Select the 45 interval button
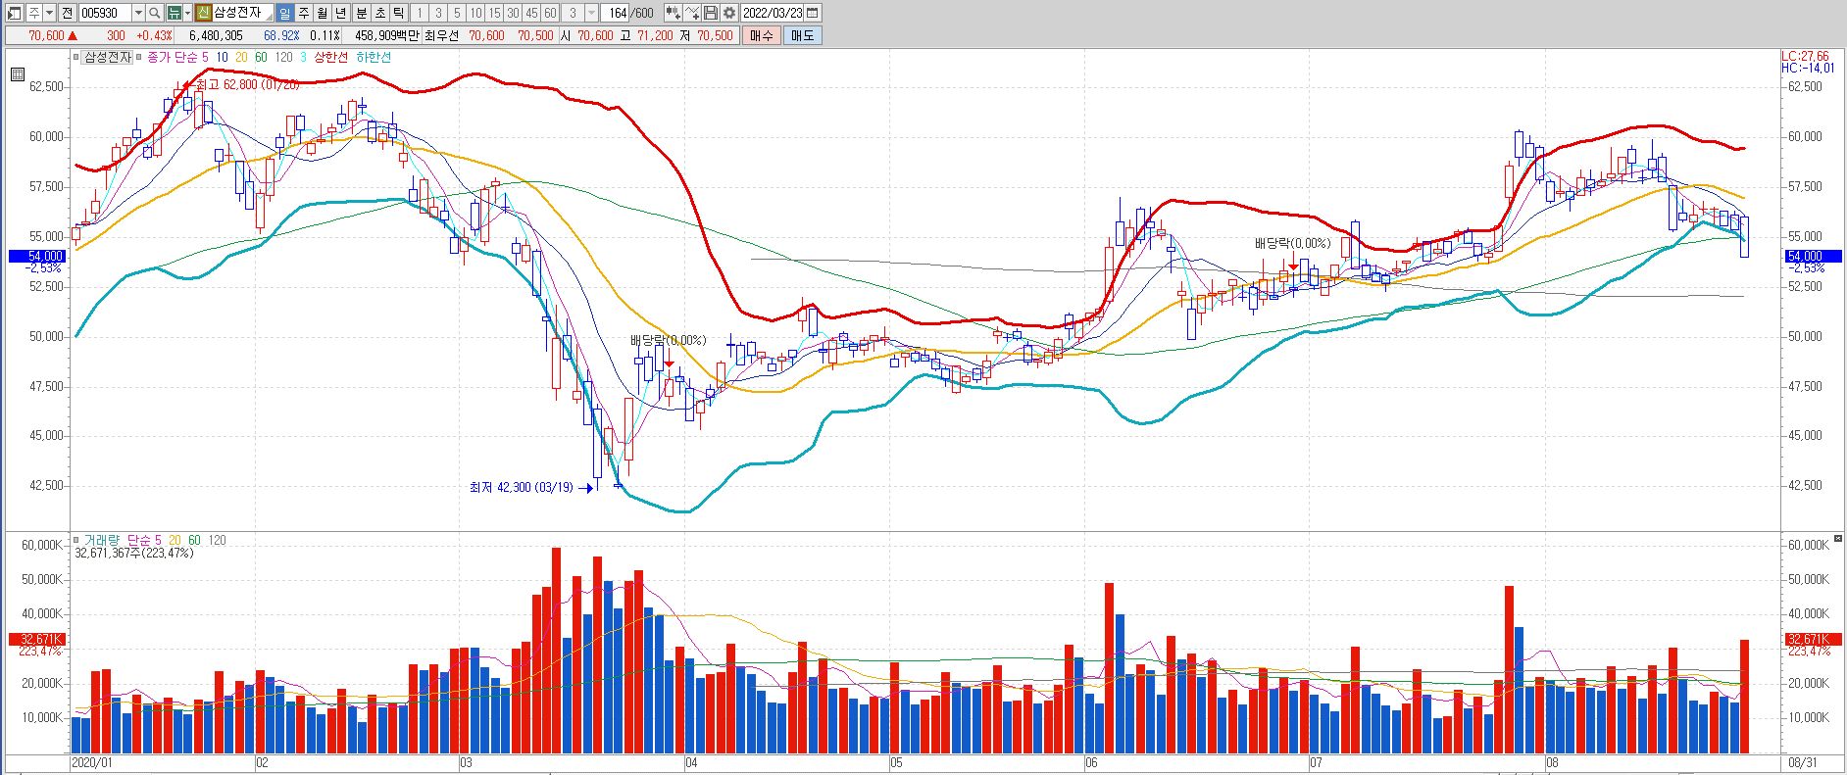Image resolution: width=1847 pixels, height=775 pixels. 531,13
